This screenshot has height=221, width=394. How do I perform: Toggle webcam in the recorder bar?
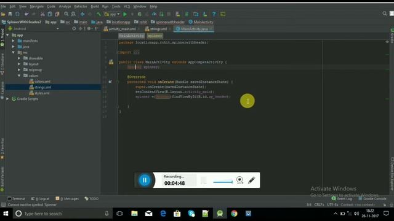pyautogui.click(x=239, y=180)
